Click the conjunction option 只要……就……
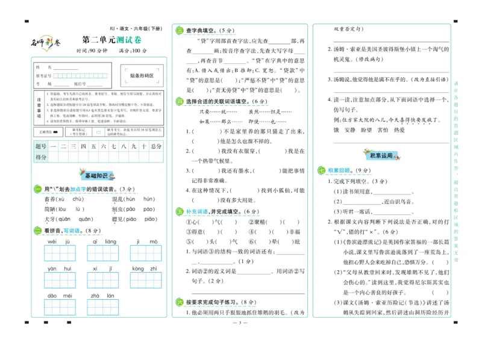 [x=218, y=112]
